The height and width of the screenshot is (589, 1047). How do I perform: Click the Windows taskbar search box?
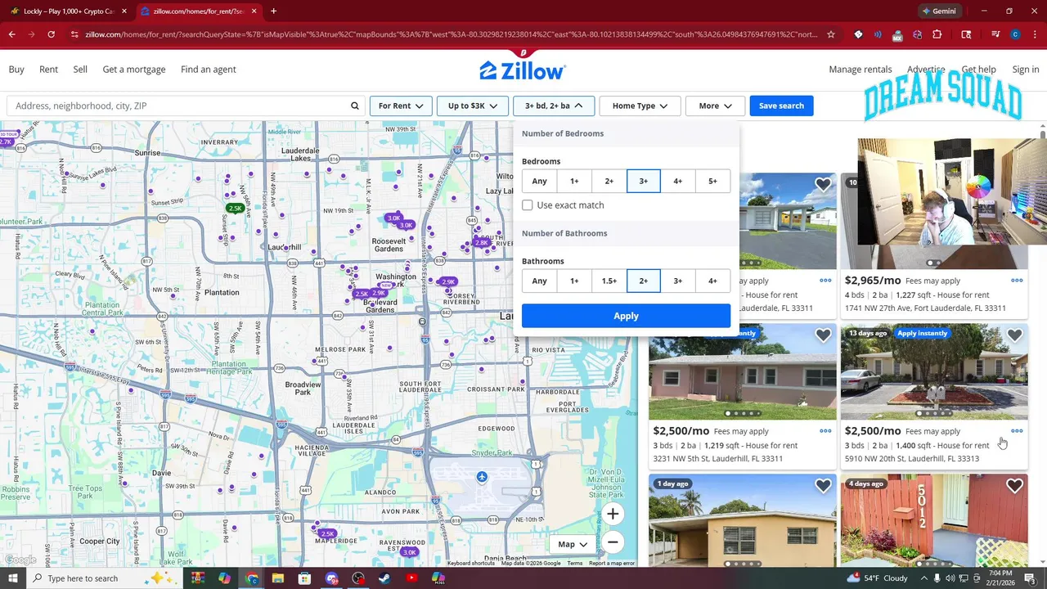(x=105, y=578)
